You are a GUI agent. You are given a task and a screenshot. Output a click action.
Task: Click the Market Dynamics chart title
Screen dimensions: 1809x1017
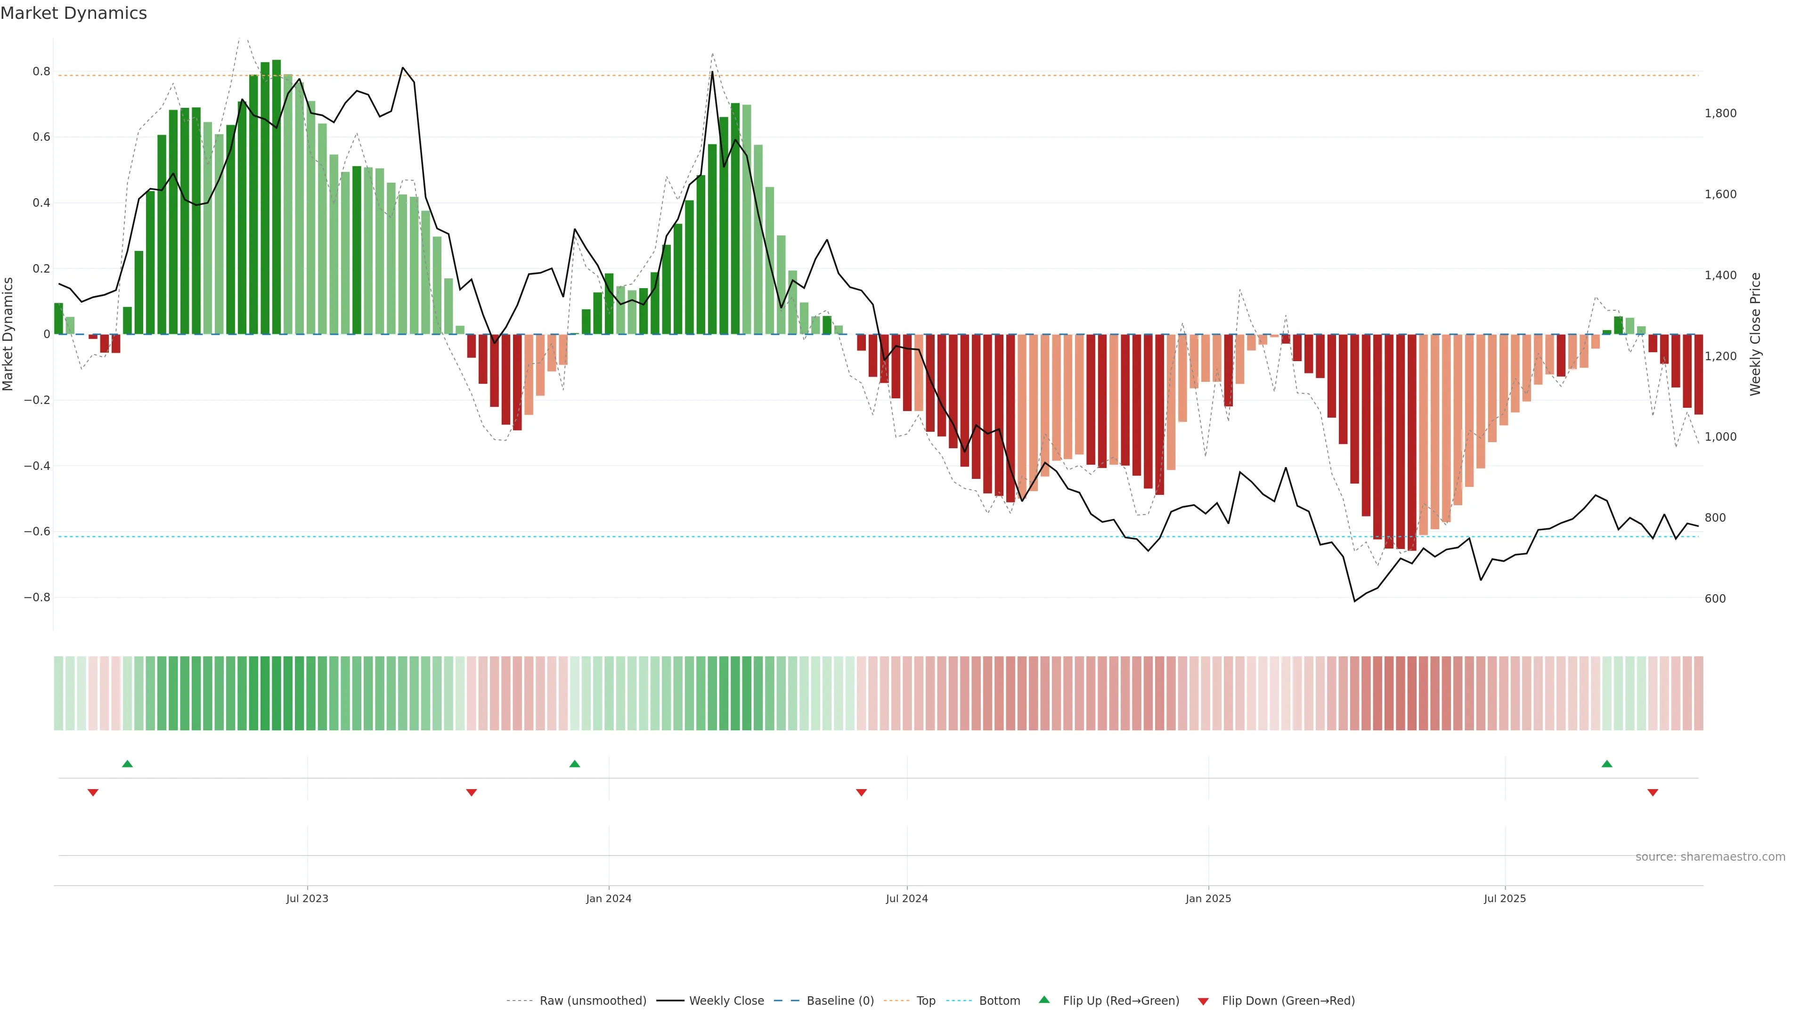(x=74, y=13)
